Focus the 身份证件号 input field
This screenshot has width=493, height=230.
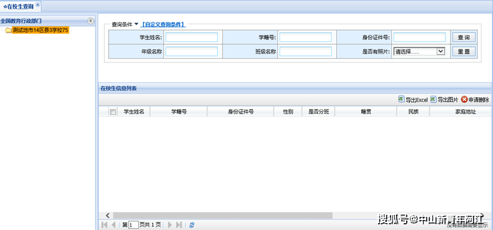(x=419, y=37)
